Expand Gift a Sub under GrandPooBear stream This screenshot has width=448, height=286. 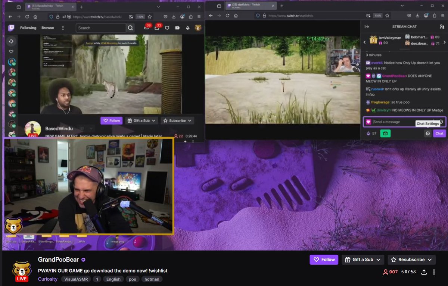(363, 260)
